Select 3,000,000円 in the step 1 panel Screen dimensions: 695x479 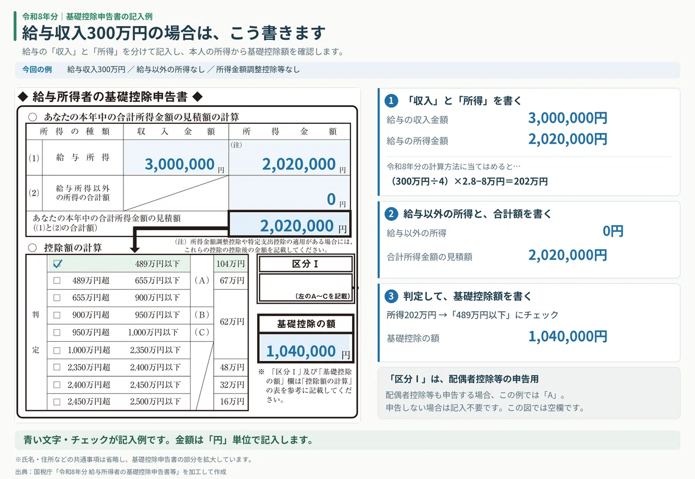click(x=568, y=119)
